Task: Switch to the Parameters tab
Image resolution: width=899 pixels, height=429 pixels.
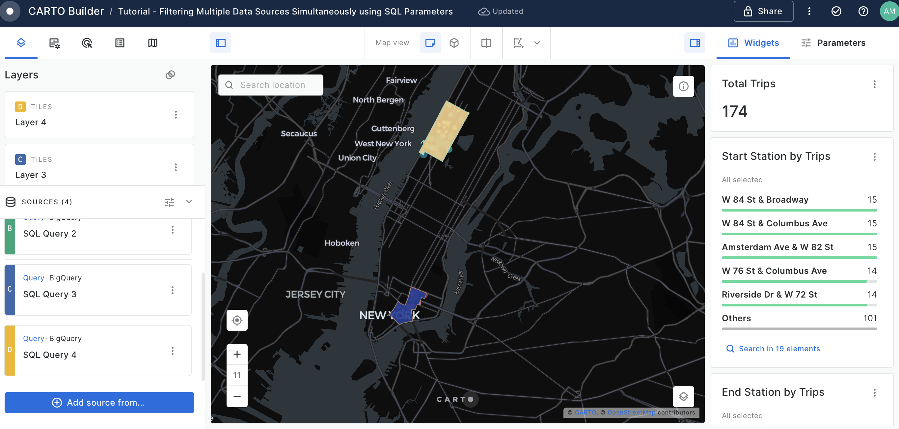Action: pyautogui.click(x=833, y=43)
